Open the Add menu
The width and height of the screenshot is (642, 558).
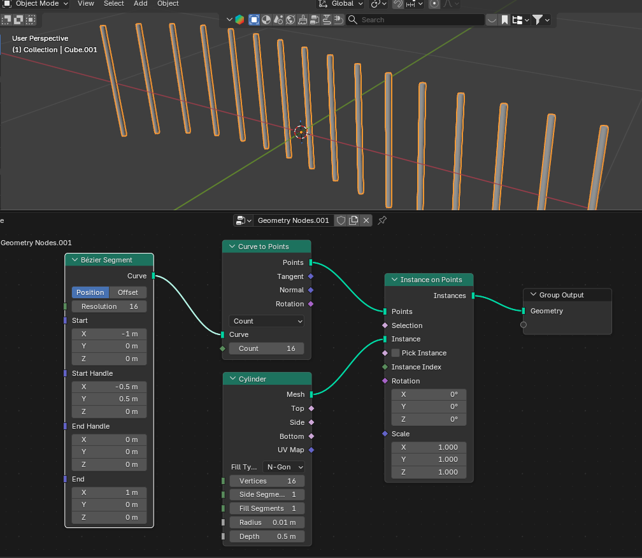[140, 4]
